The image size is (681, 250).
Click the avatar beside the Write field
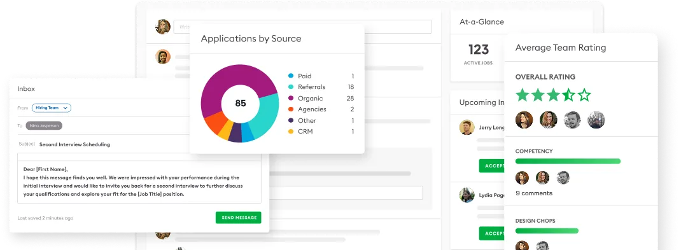(x=163, y=27)
